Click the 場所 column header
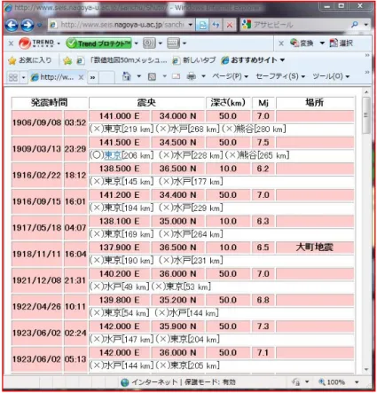 point(315,103)
